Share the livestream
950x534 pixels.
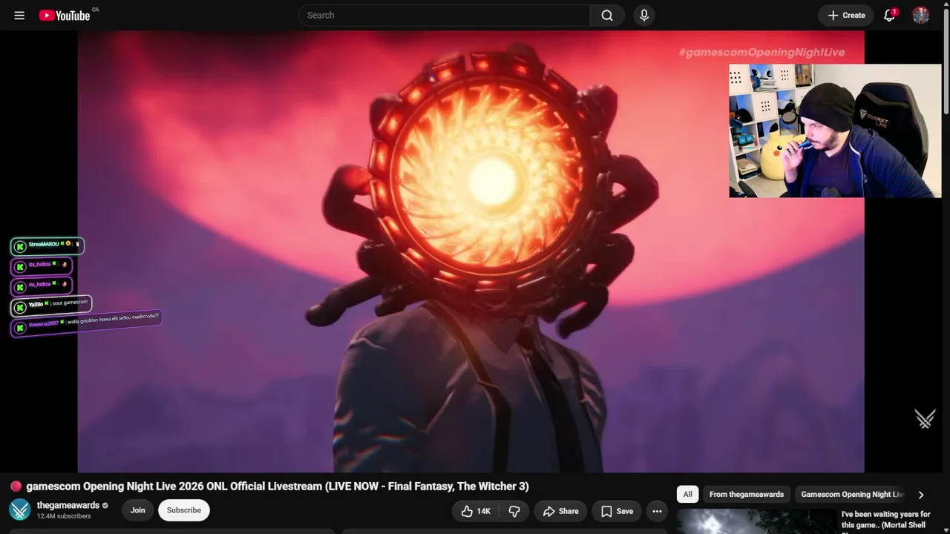(x=560, y=511)
